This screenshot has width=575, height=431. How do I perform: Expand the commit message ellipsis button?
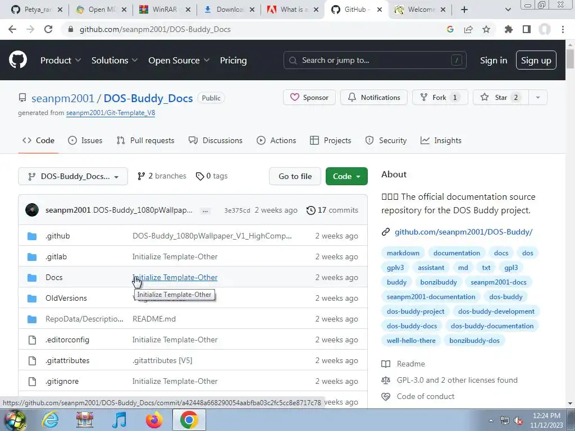point(206,211)
